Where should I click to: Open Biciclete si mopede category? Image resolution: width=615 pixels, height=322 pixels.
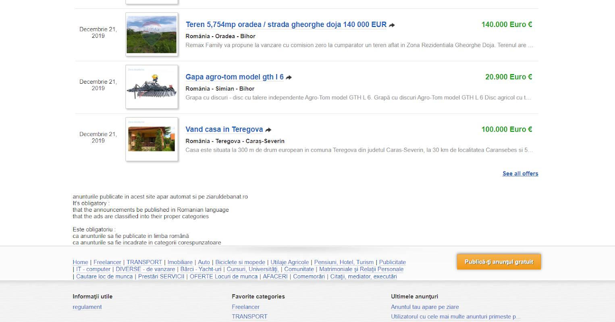point(240,262)
